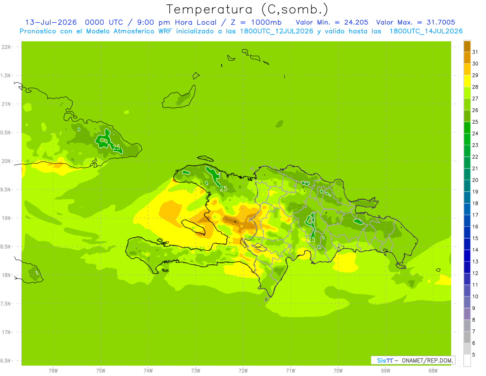Pick the legend band between 26 and 27

467,104
